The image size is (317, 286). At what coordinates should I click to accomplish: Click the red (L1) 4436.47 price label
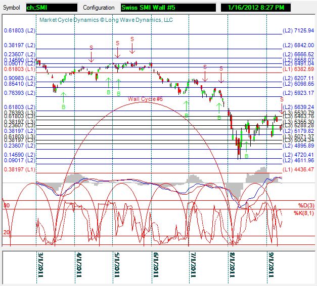(298, 169)
